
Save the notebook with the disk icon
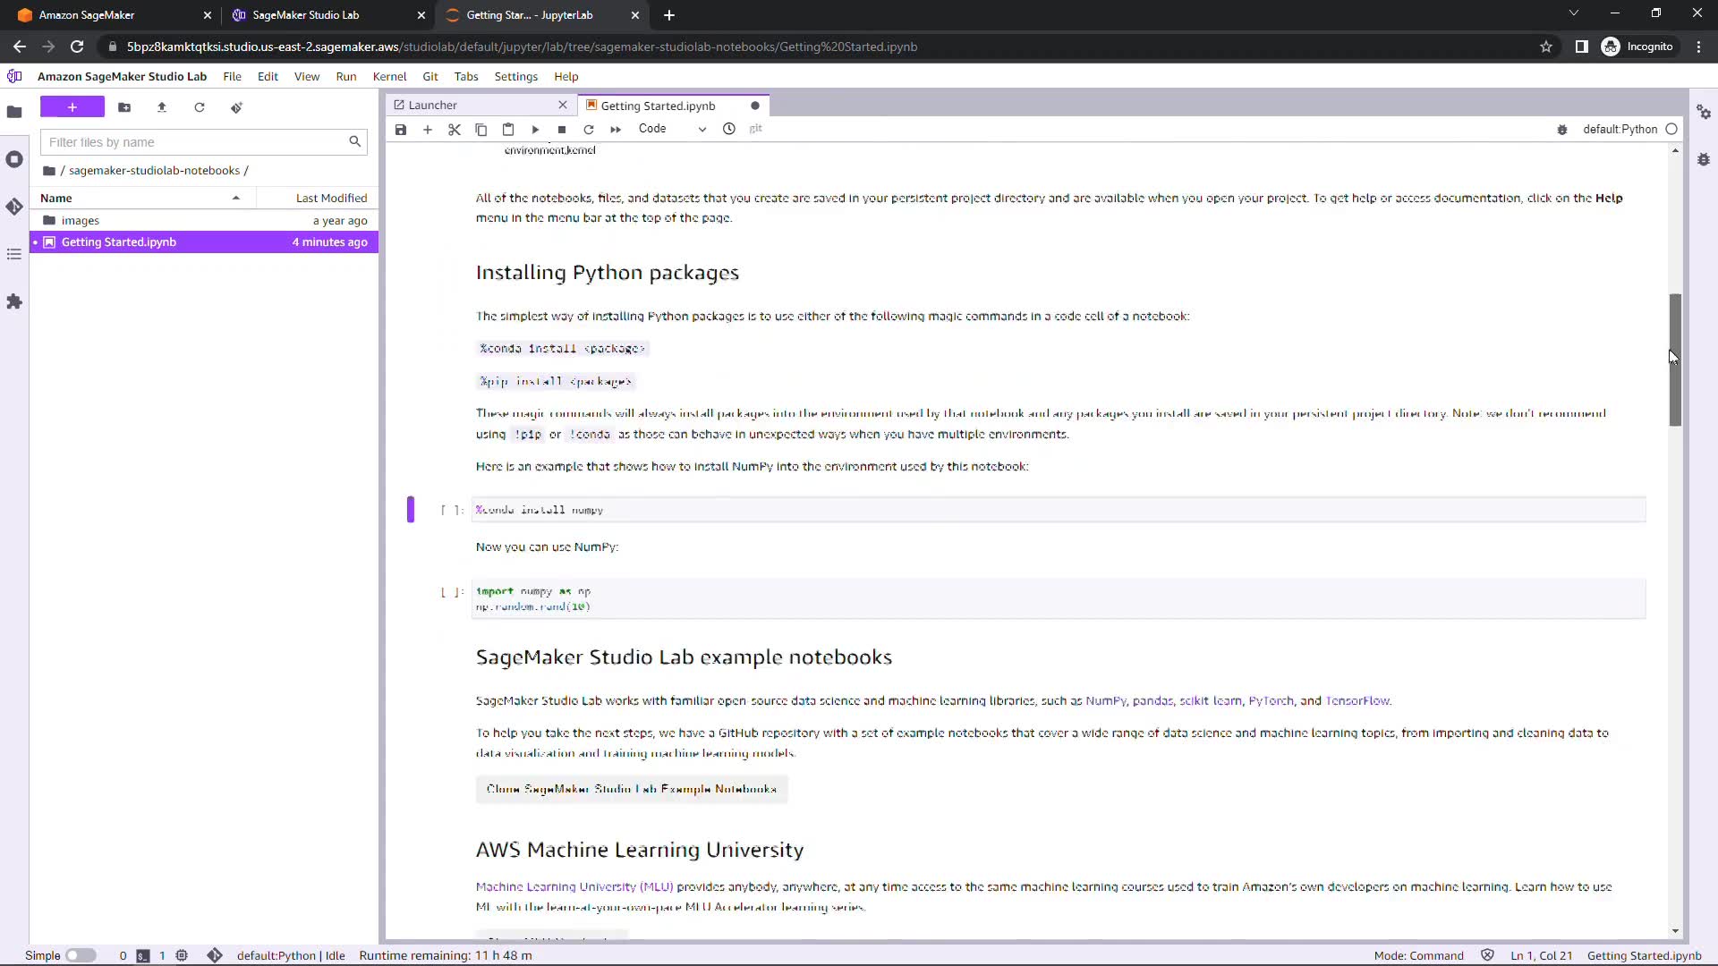401,130
